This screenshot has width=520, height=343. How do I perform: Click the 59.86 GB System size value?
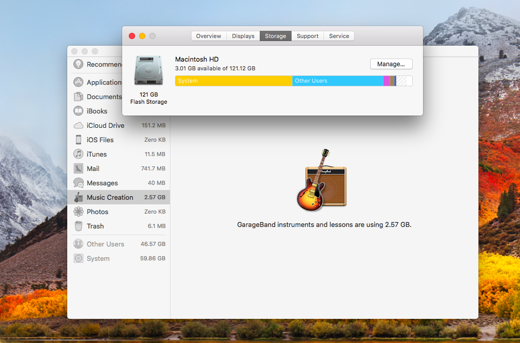pos(152,258)
